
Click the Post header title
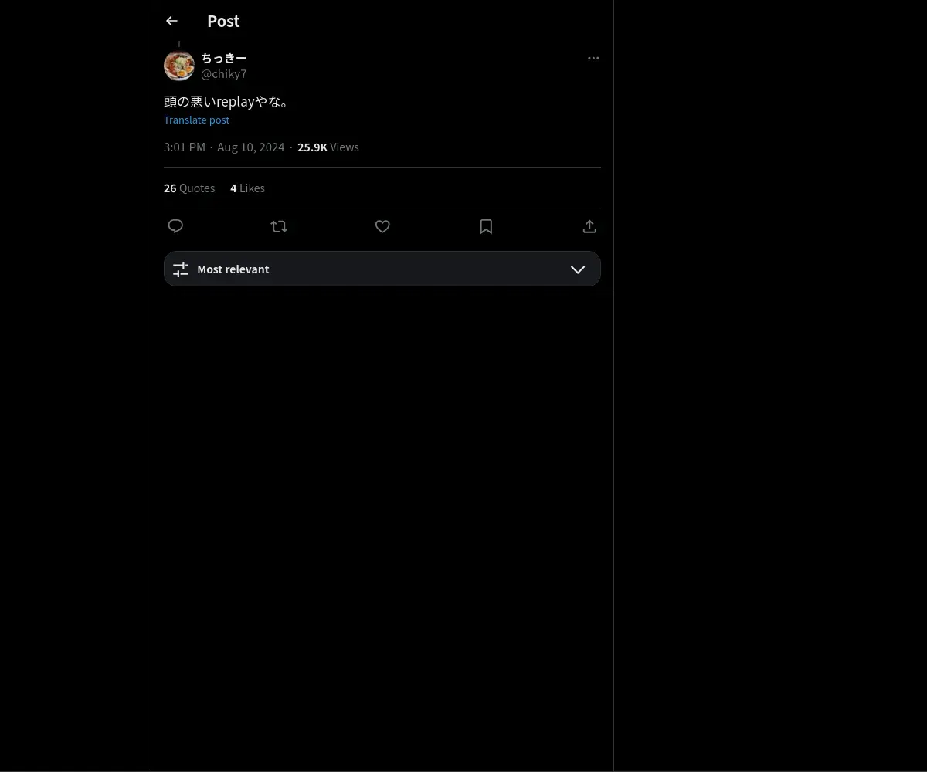click(223, 21)
